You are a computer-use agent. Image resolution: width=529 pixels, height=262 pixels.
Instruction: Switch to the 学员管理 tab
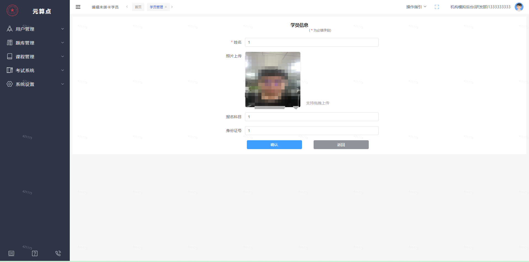(156, 7)
